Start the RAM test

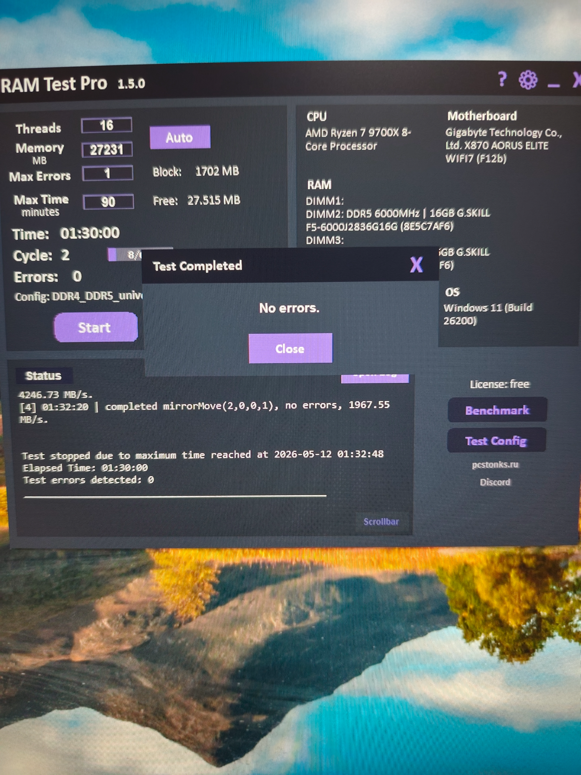[96, 327]
